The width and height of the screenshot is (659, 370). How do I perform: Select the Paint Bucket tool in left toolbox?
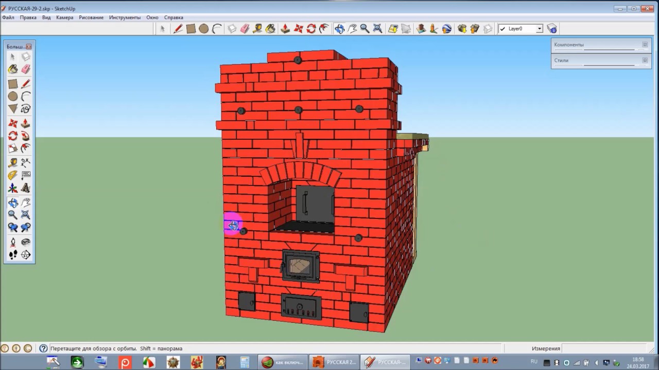(x=13, y=69)
